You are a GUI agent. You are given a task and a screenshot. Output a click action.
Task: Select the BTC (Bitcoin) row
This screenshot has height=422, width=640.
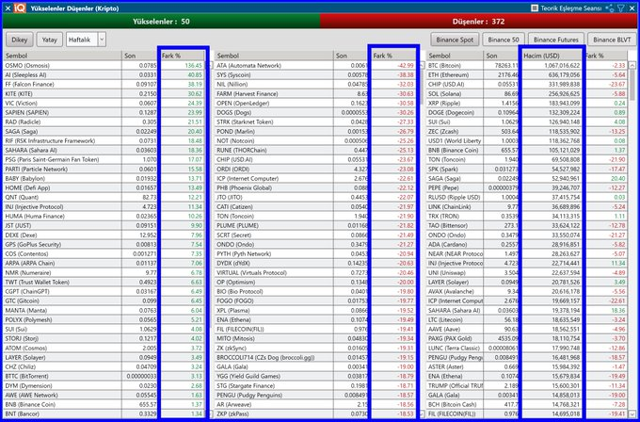click(527, 65)
